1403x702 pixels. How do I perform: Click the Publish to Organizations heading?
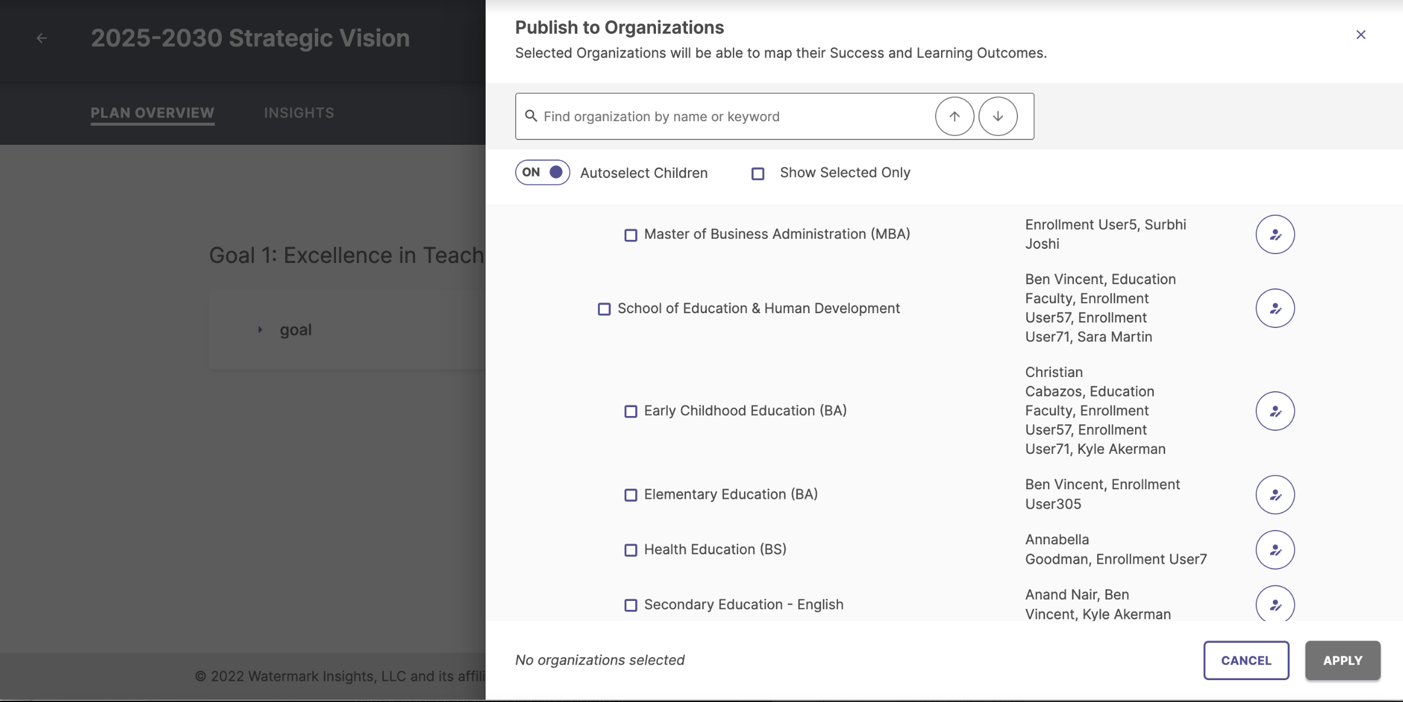coord(619,27)
